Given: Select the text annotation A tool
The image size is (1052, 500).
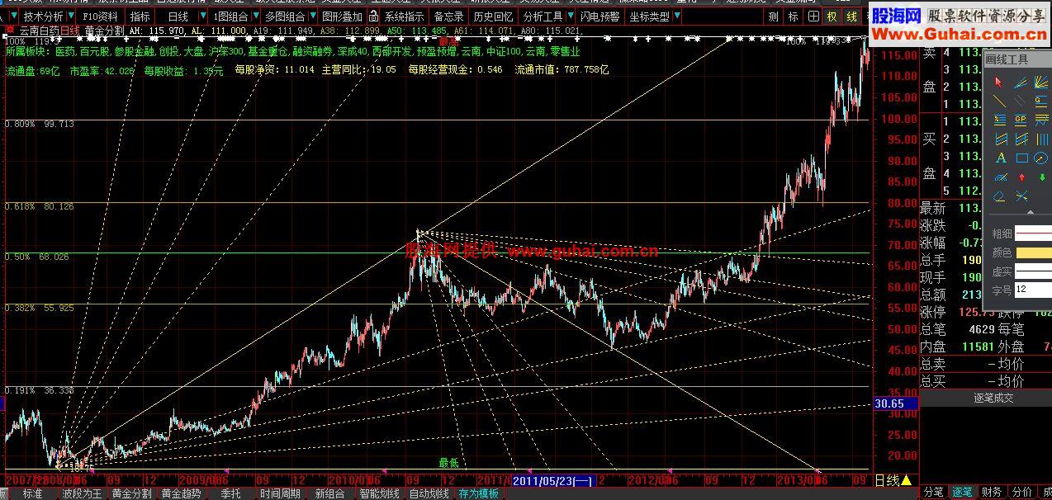Looking at the screenshot, I should coord(1001,158).
